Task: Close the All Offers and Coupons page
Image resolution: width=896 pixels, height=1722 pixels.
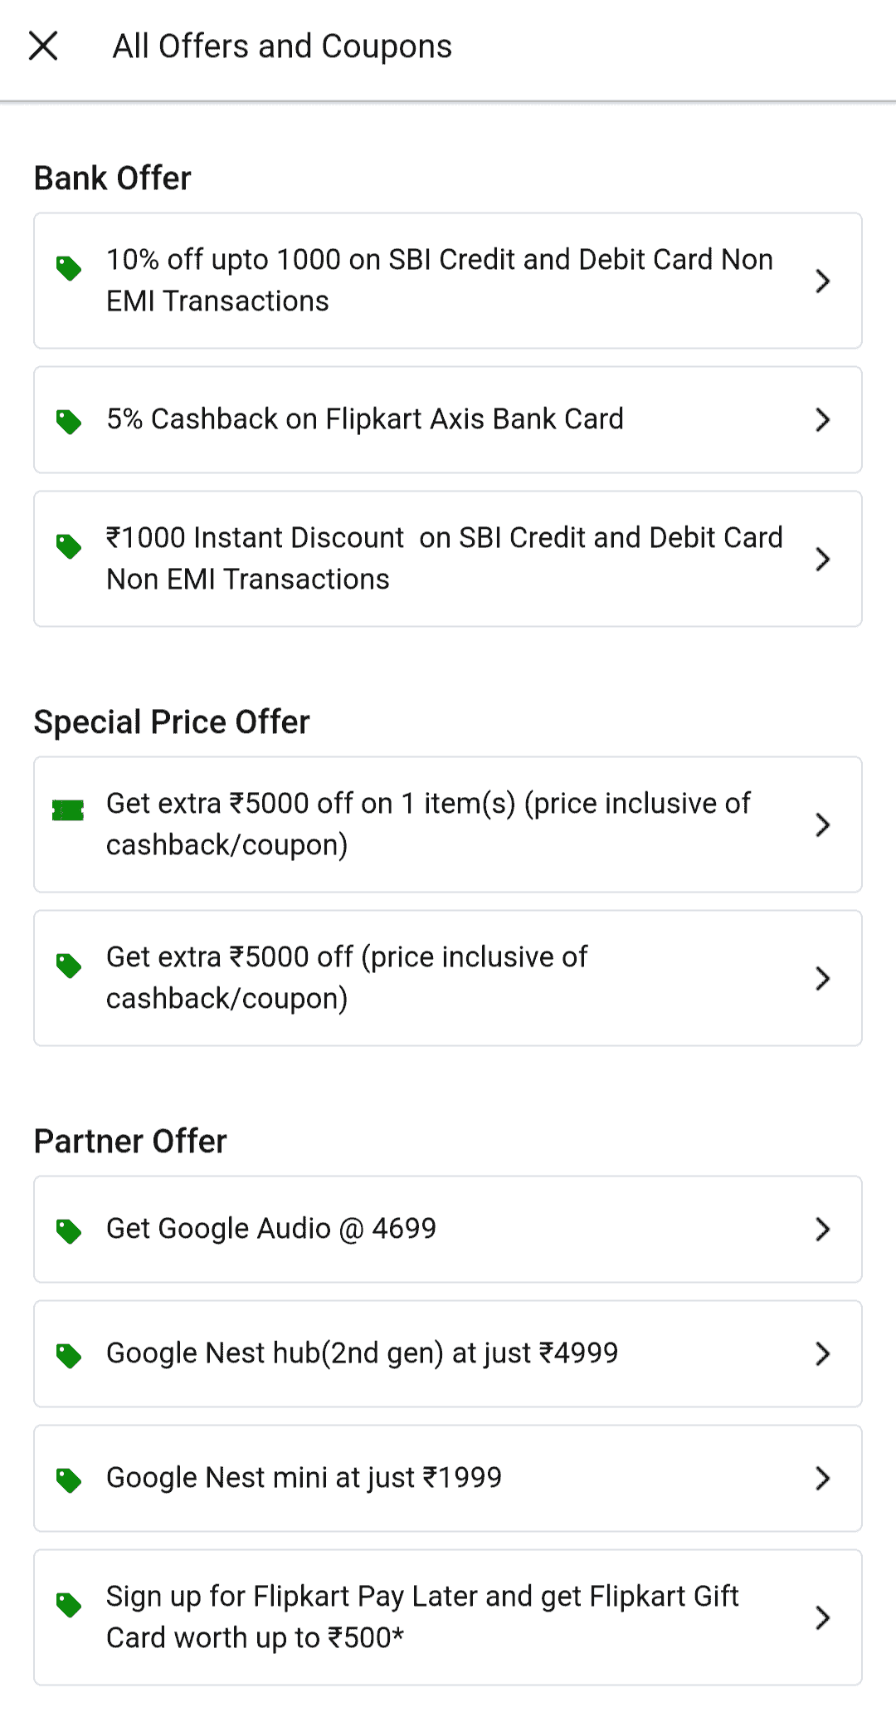Action: (x=43, y=46)
